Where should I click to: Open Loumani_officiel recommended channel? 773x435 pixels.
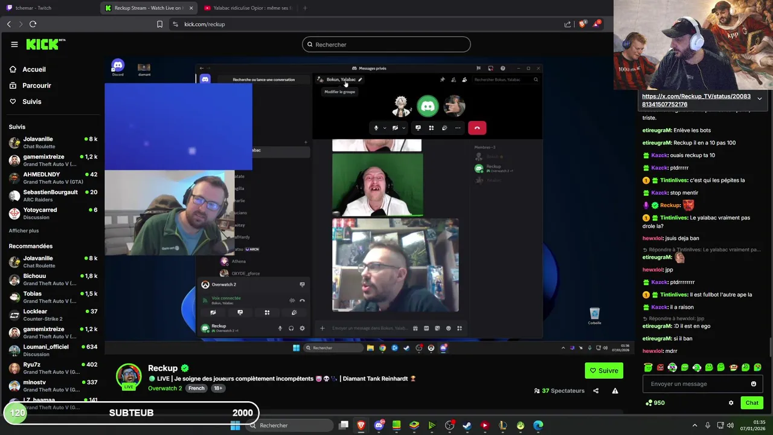tap(53, 350)
